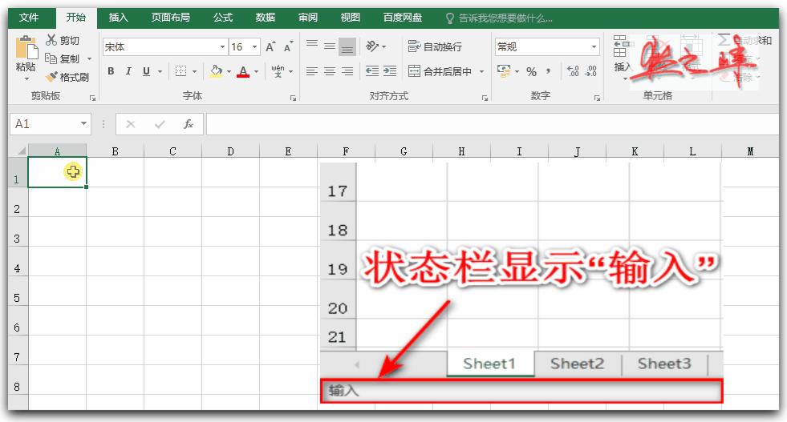Screen dimensions: 787x422
Task: Open font color dropdown arrow
Action: [256, 72]
